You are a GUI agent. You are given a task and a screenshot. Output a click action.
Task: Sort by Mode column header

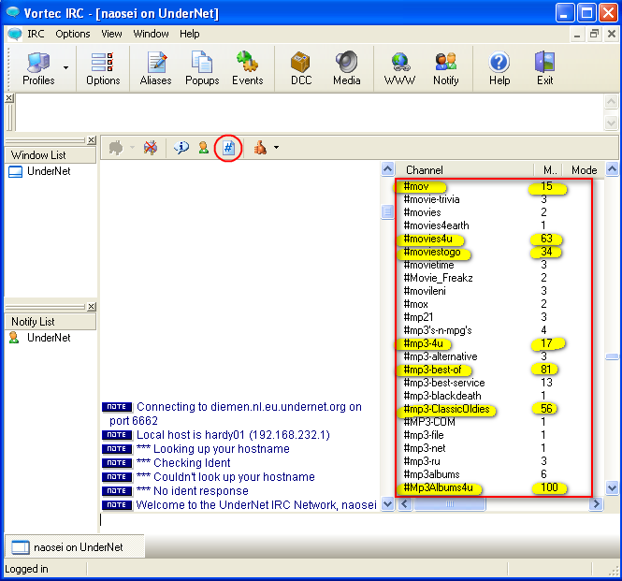tap(585, 170)
